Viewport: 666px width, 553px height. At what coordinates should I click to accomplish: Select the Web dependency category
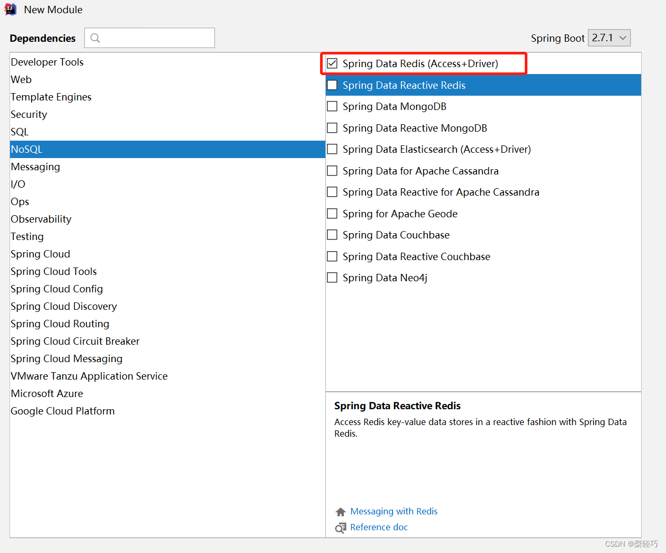(21, 79)
